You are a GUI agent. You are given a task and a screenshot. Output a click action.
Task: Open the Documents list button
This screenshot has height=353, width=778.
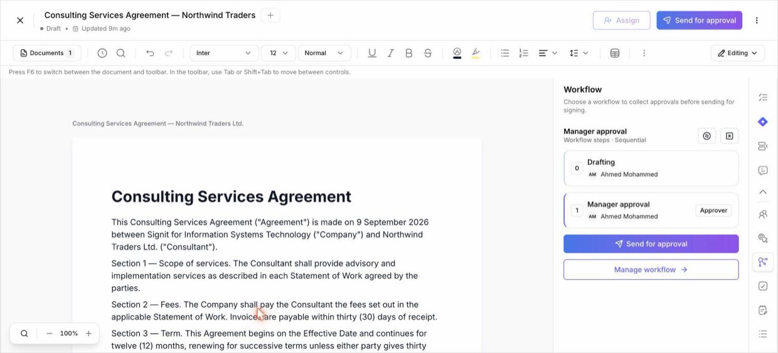point(47,53)
